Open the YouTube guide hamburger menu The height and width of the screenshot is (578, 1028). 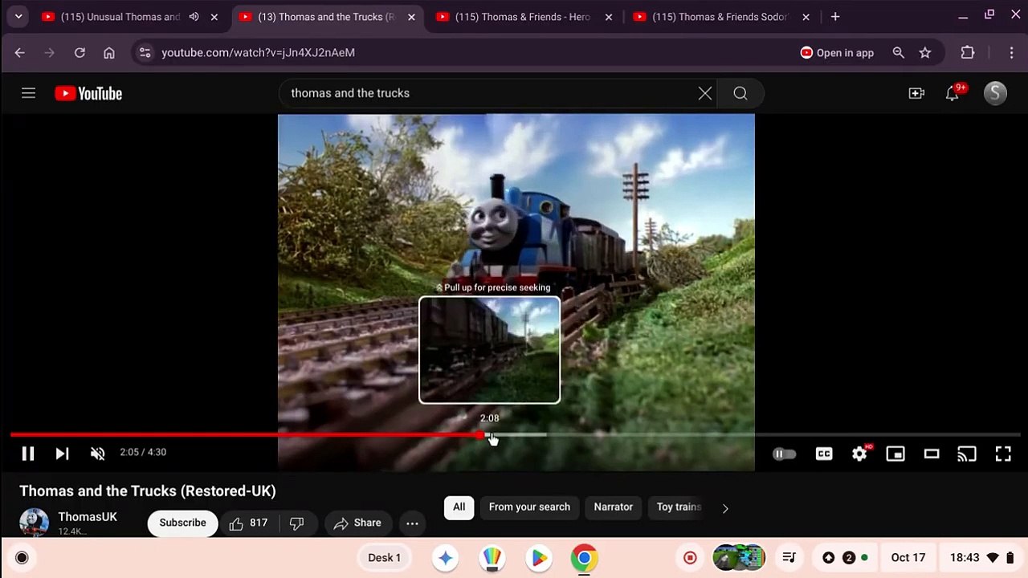click(x=28, y=93)
